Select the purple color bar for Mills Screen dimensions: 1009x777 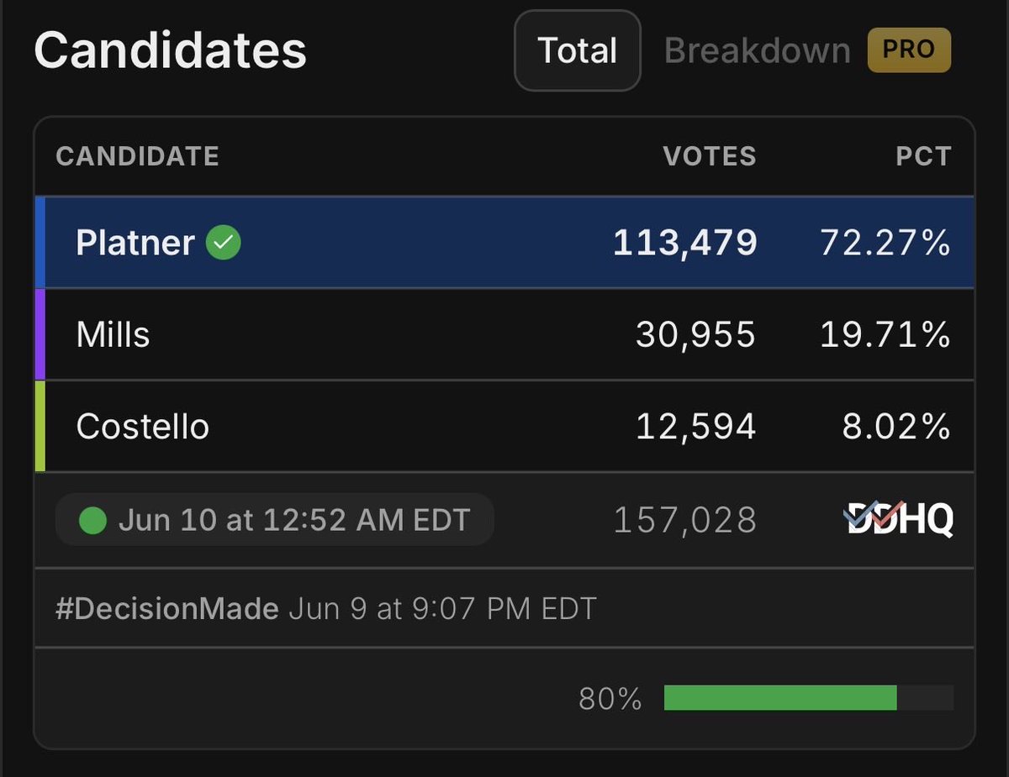tap(40, 334)
